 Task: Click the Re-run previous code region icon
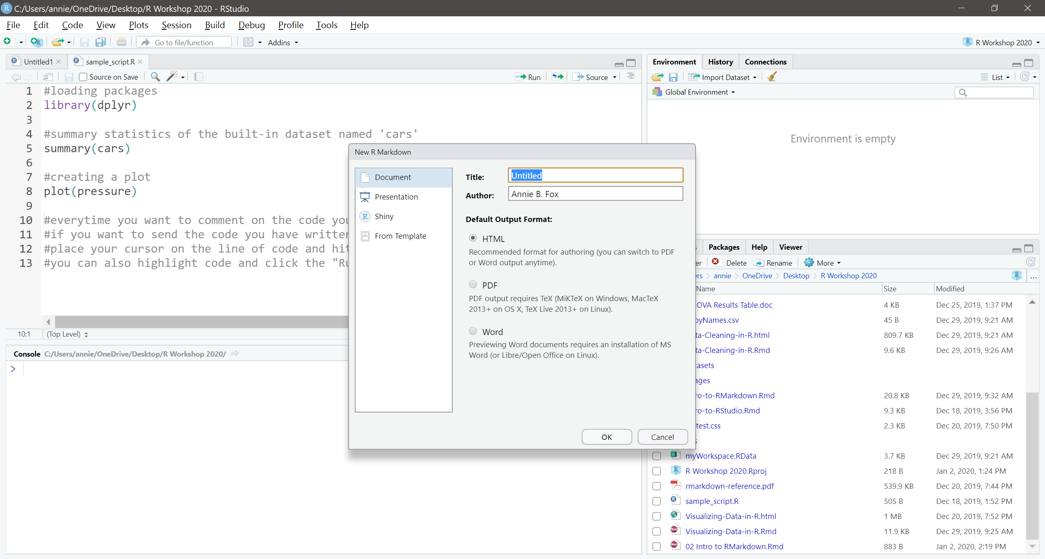pyautogui.click(x=558, y=77)
